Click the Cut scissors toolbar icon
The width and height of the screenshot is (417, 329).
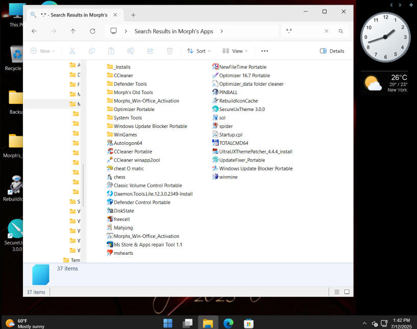click(72, 51)
